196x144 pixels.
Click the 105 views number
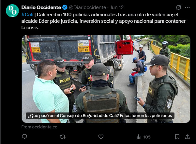coord(147,137)
